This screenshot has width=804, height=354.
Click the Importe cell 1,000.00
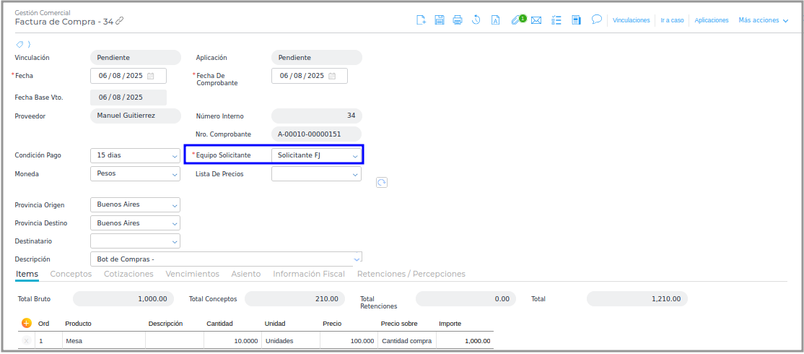[465, 341]
